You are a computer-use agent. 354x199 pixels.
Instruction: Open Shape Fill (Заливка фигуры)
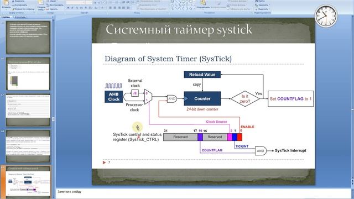[x=238, y=1]
